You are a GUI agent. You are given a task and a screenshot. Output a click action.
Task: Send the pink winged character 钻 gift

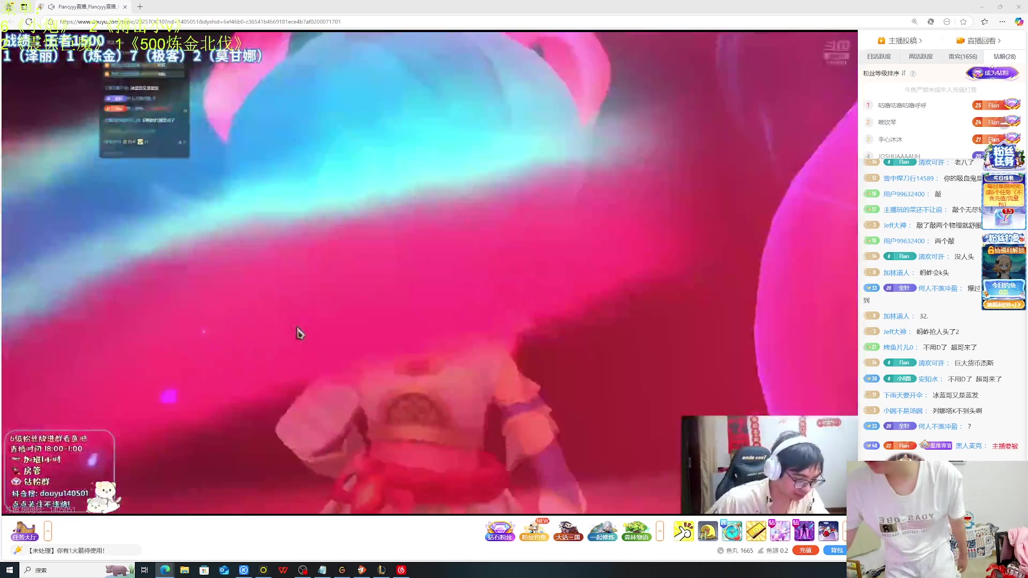780,531
